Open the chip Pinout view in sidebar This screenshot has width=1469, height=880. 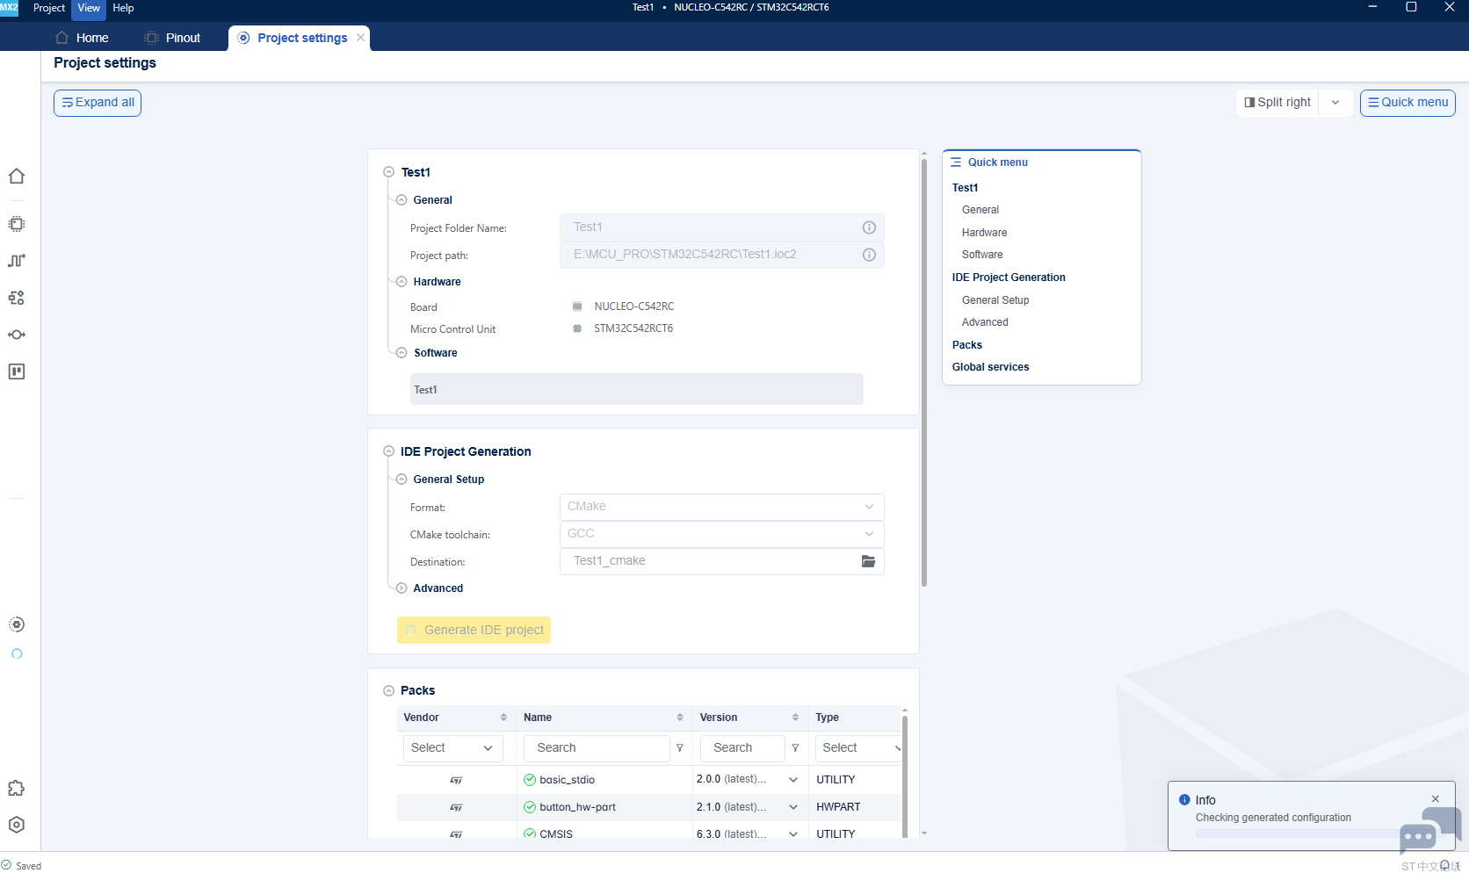17,224
